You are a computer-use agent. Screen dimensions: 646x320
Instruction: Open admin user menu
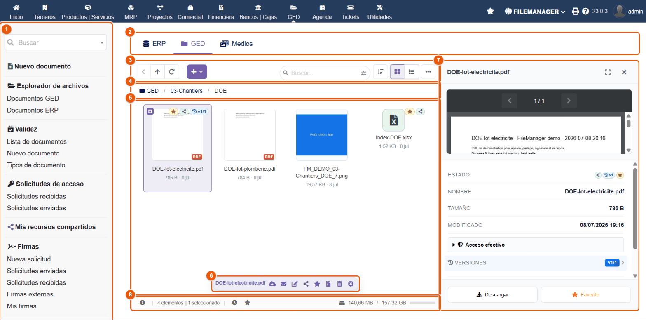[x=628, y=12]
